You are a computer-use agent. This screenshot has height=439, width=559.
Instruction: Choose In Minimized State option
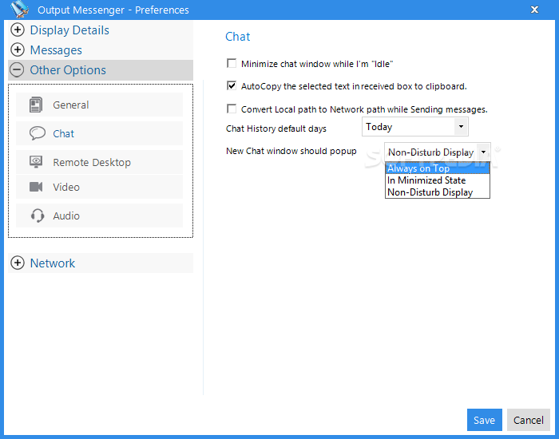[x=438, y=180]
